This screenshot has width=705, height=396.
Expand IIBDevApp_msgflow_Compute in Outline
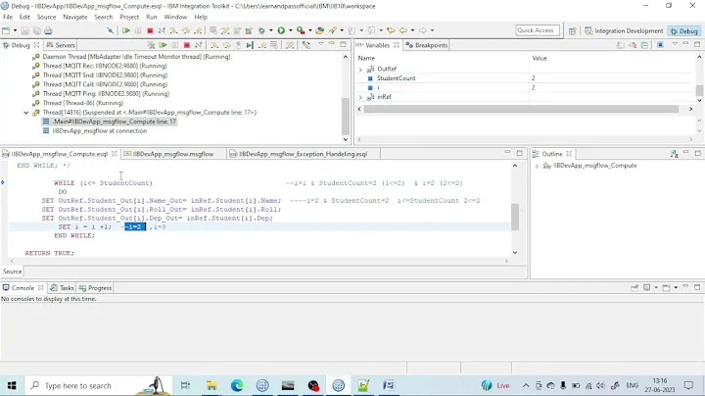tap(537, 166)
